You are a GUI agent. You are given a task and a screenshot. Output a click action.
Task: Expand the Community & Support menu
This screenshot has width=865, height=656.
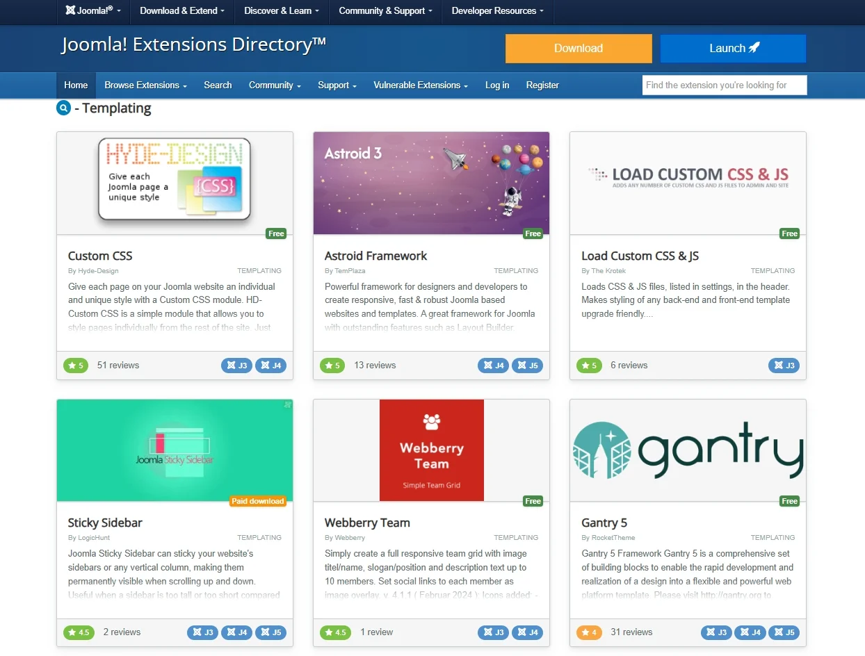(385, 11)
